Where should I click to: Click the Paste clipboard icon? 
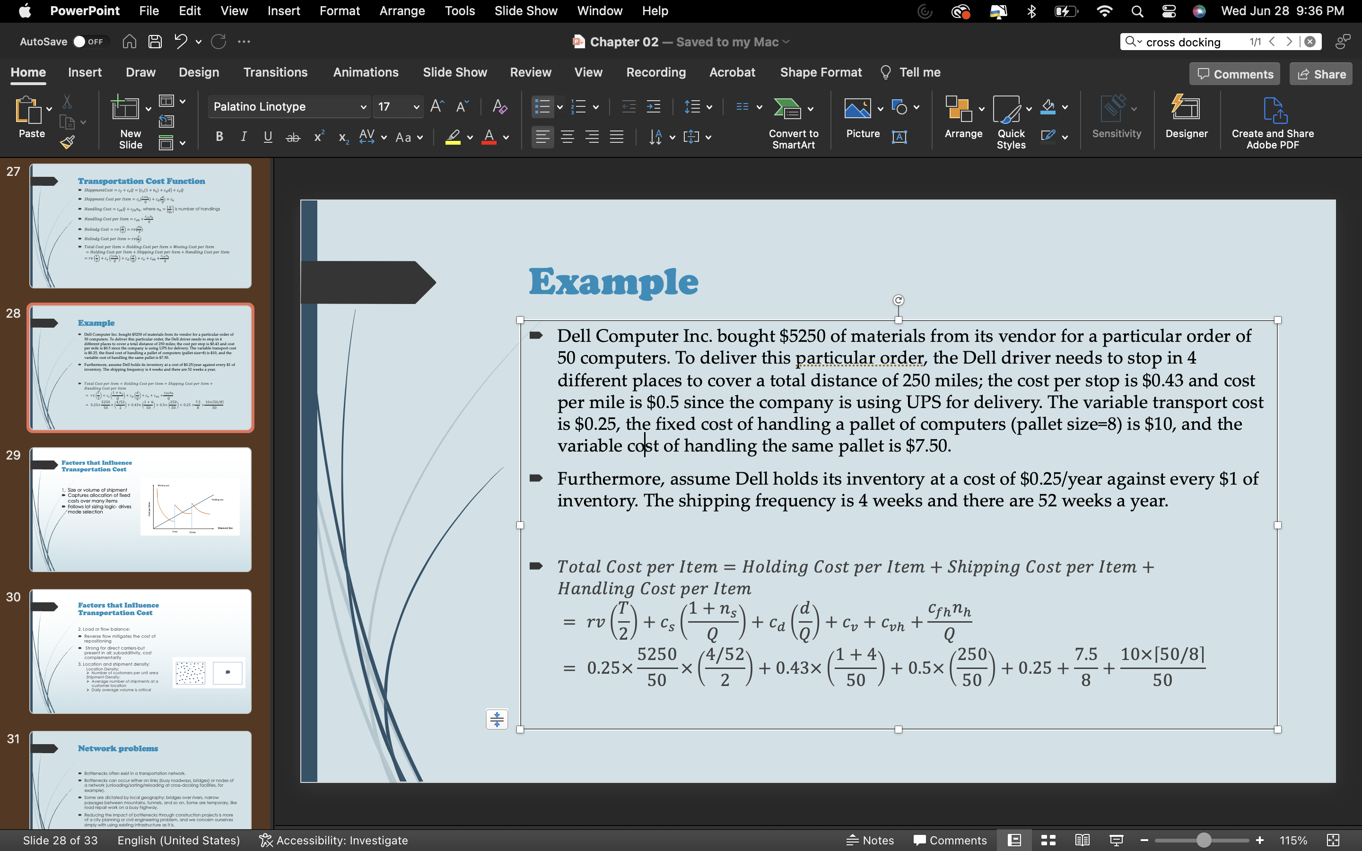[28, 110]
